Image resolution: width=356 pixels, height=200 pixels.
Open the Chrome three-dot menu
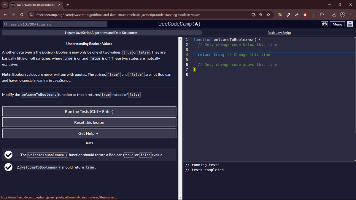click(x=351, y=15)
